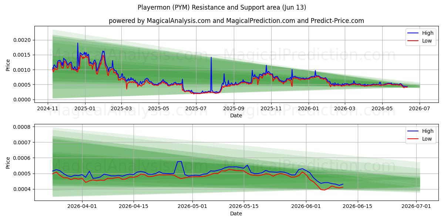Click the 0.0004 y-axis tick in bottom chart
This screenshot has width=444, height=222.
(23, 189)
